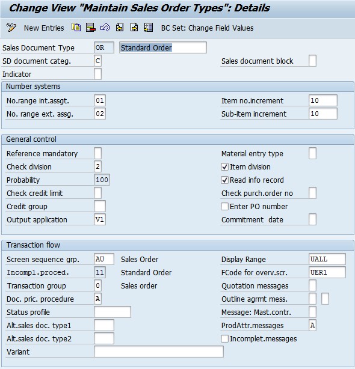Click the Transaction flow group header
This screenshot has width=355, height=369.
click(x=177, y=245)
